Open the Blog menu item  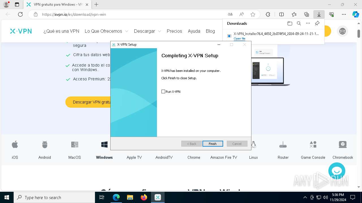(210, 31)
